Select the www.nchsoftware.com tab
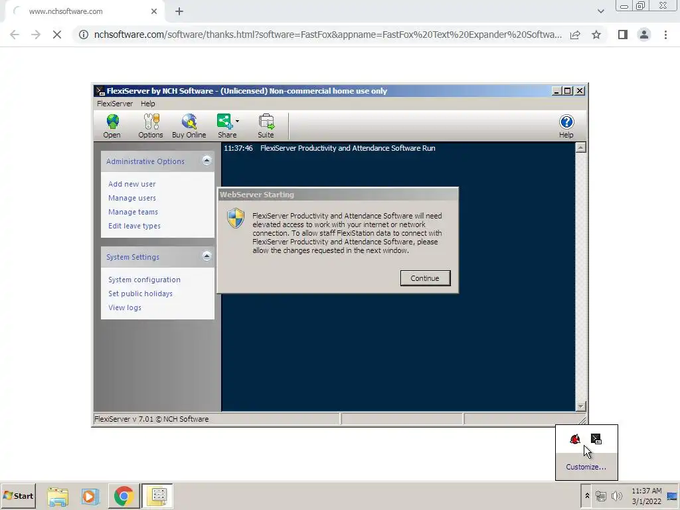680x510 pixels. click(x=84, y=12)
